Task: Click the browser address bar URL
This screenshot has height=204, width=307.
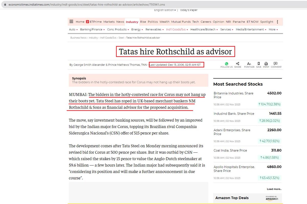Action: coord(86,5)
